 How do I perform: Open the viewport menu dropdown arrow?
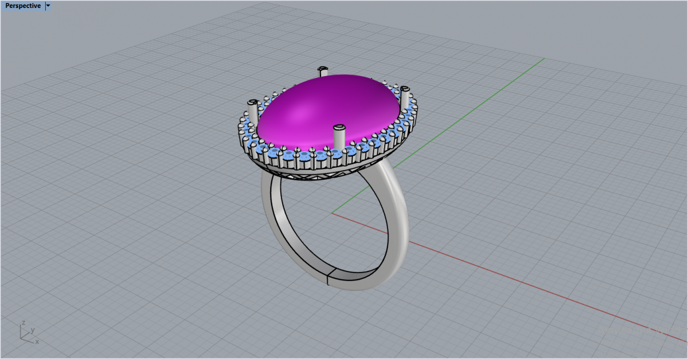(48, 6)
